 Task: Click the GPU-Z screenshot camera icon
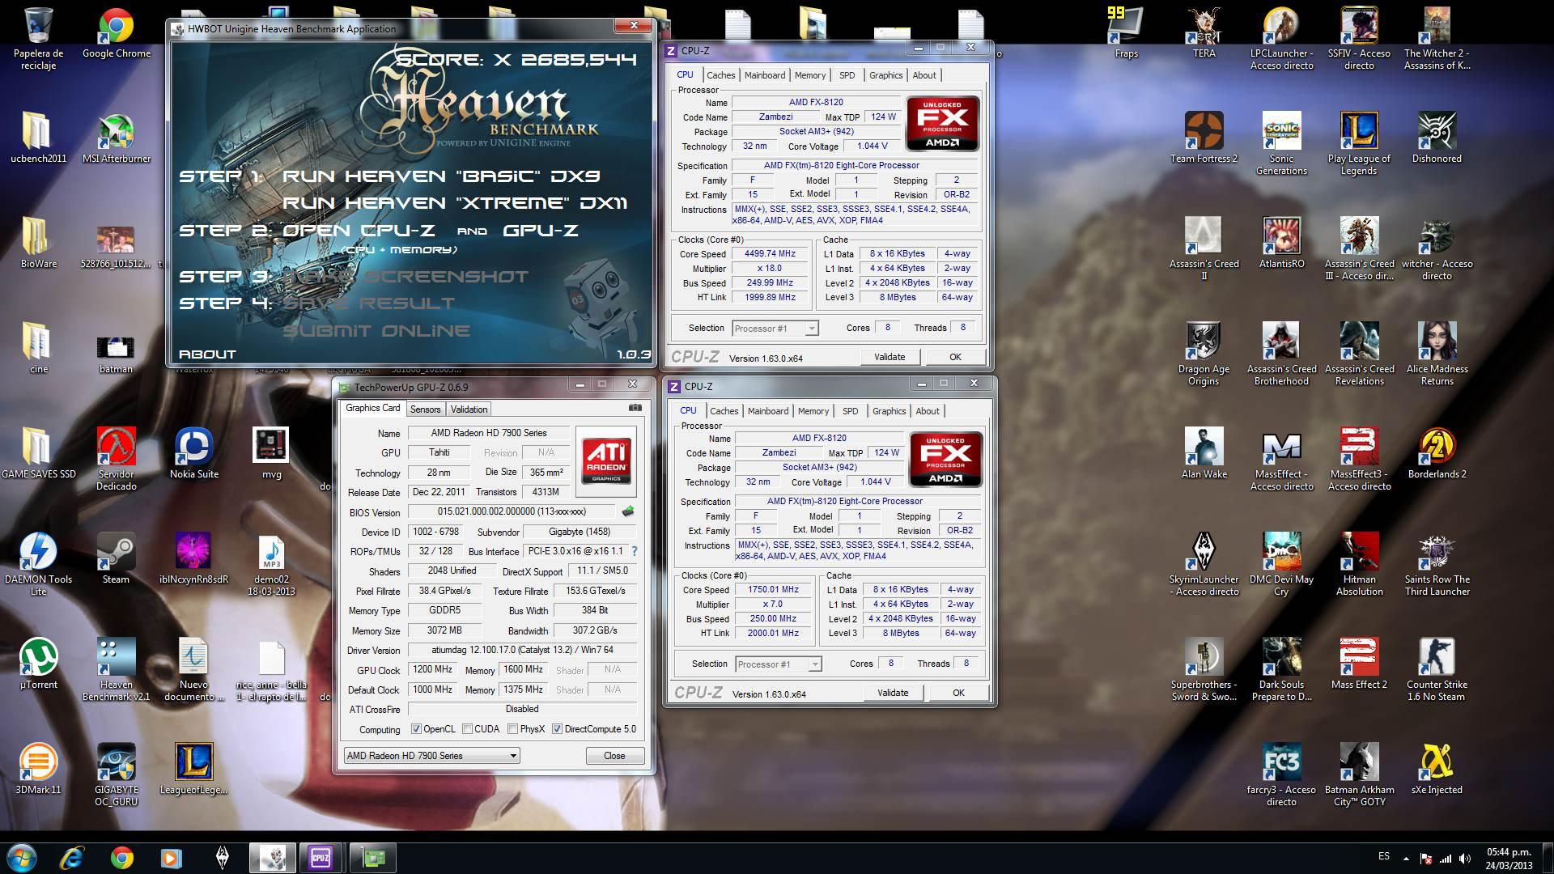[x=635, y=409]
